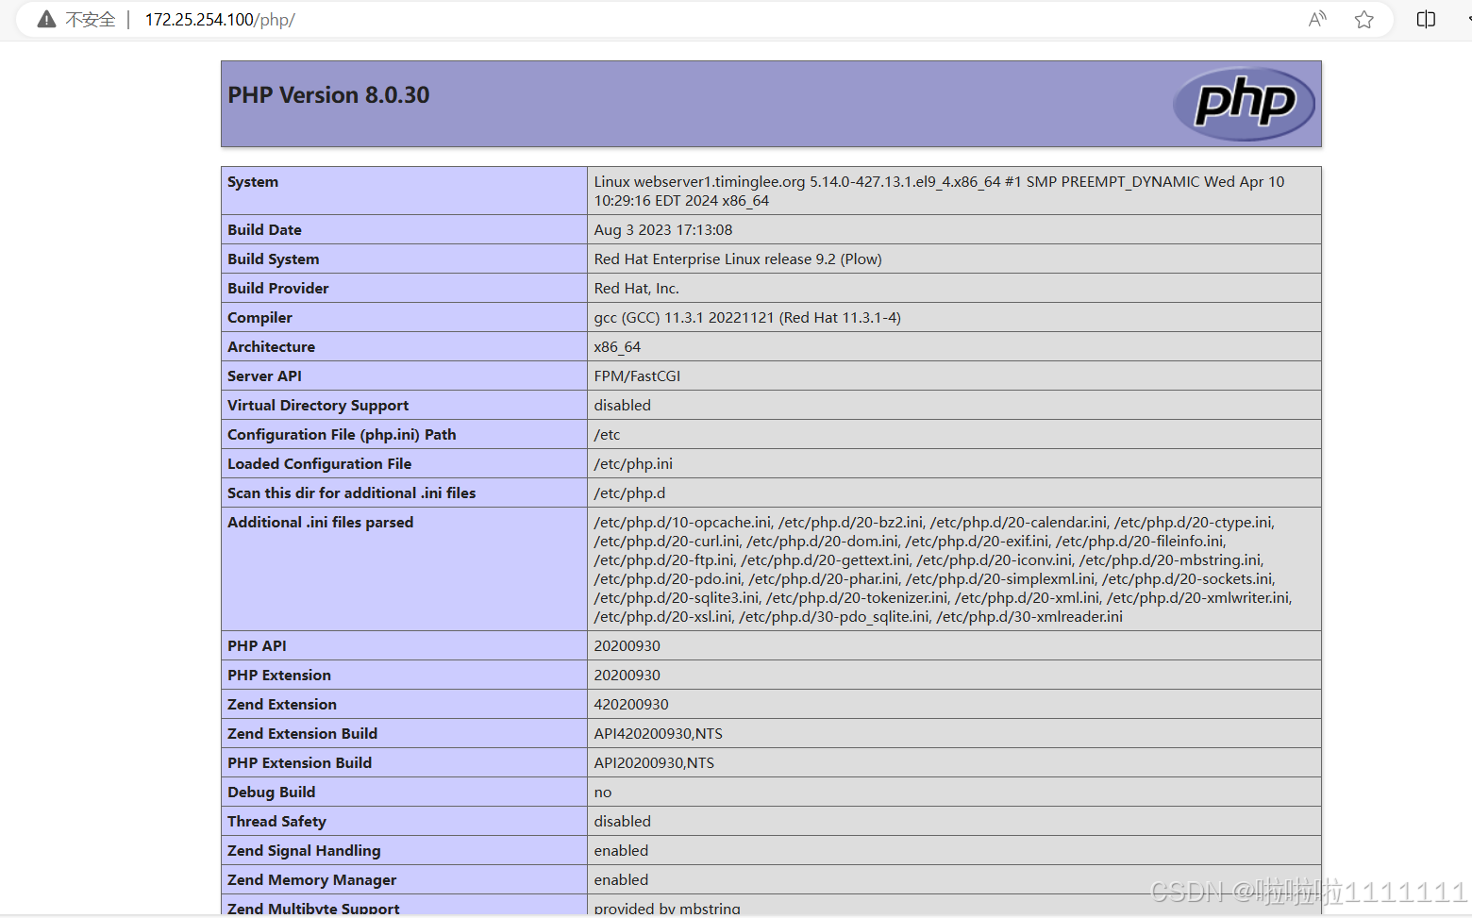Click the Loaded Configuration File label
Screen dimensions: 1472x918
(319, 464)
